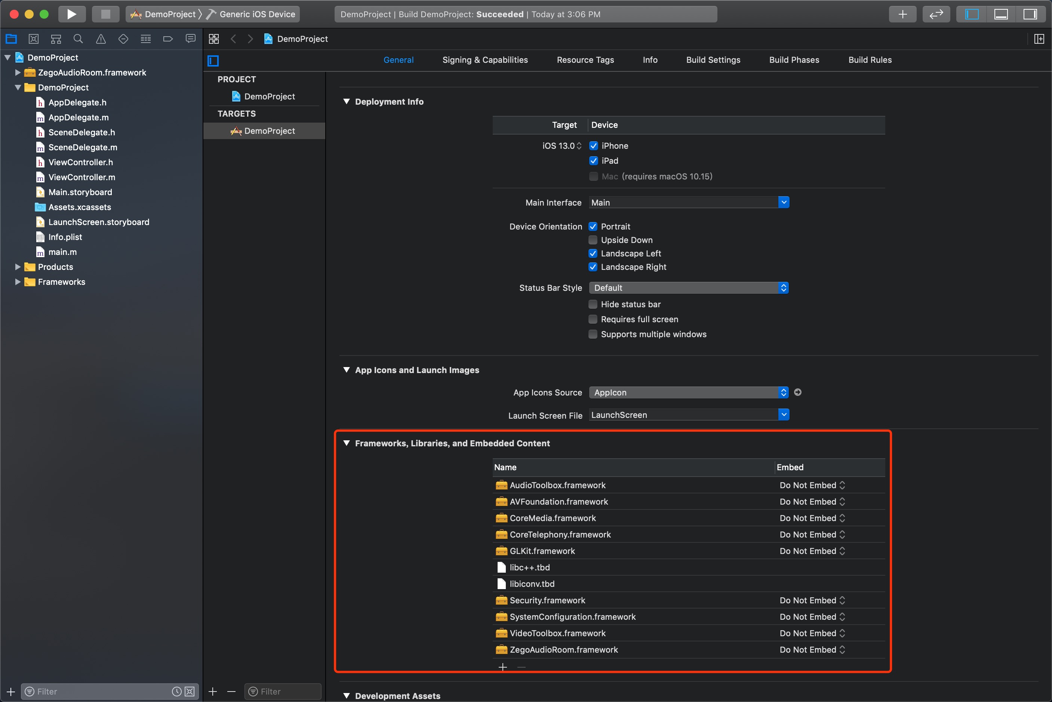Disable Portrait orientation

(593, 226)
